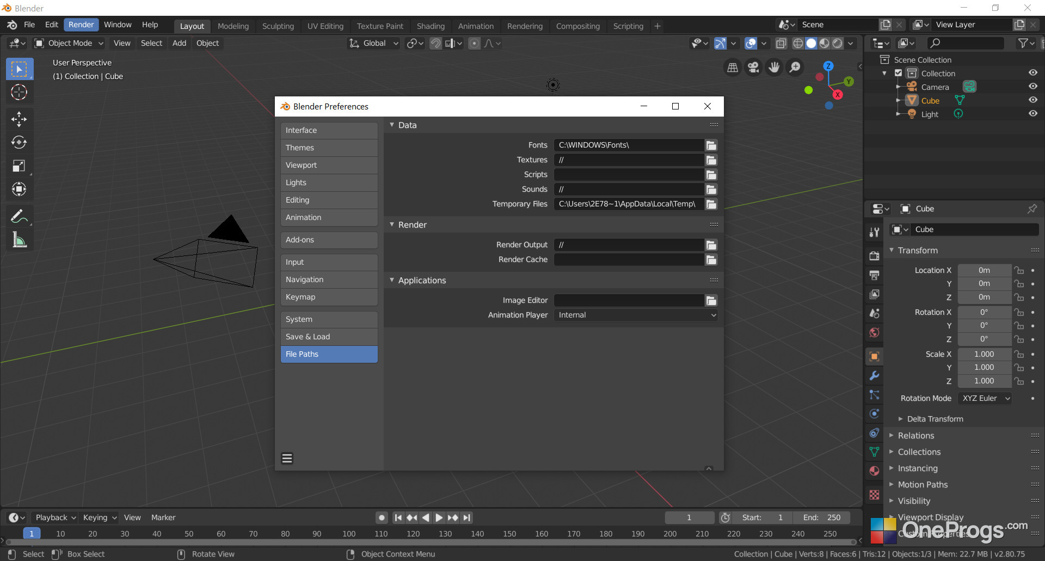Click the pan view hand icon
This screenshot has width=1045, height=561.
click(x=774, y=67)
